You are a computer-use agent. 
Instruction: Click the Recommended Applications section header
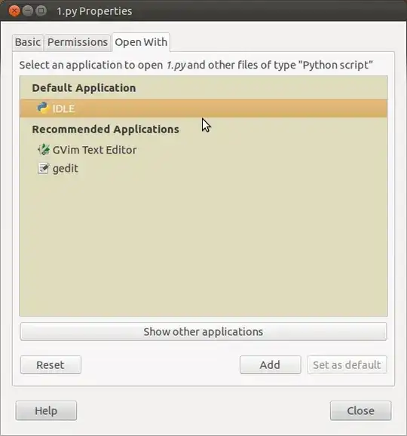106,130
